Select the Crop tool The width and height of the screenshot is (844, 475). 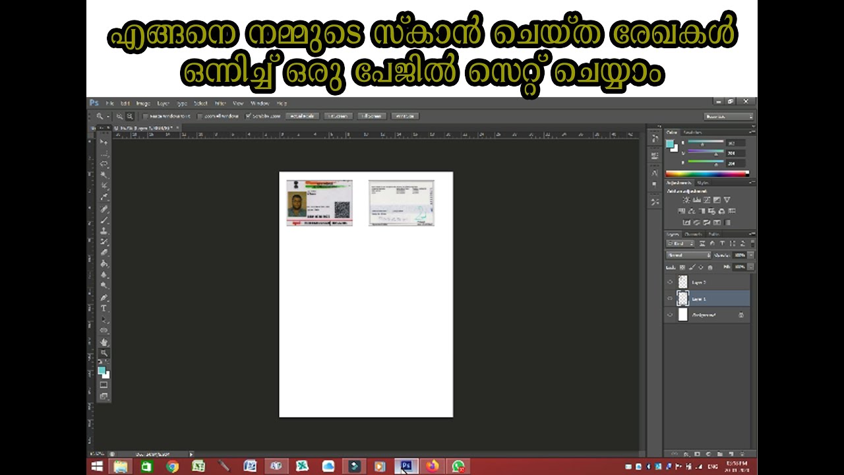[104, 186]
